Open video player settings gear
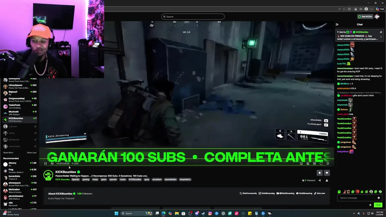 point(328,164)
